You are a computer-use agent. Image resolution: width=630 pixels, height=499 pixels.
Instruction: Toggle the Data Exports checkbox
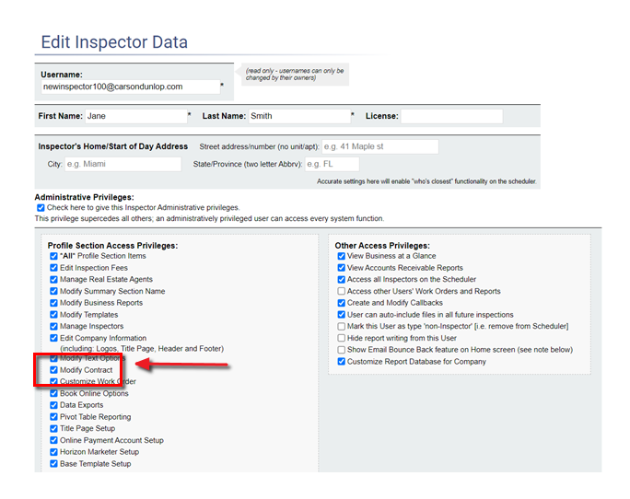tap(53, 405)
